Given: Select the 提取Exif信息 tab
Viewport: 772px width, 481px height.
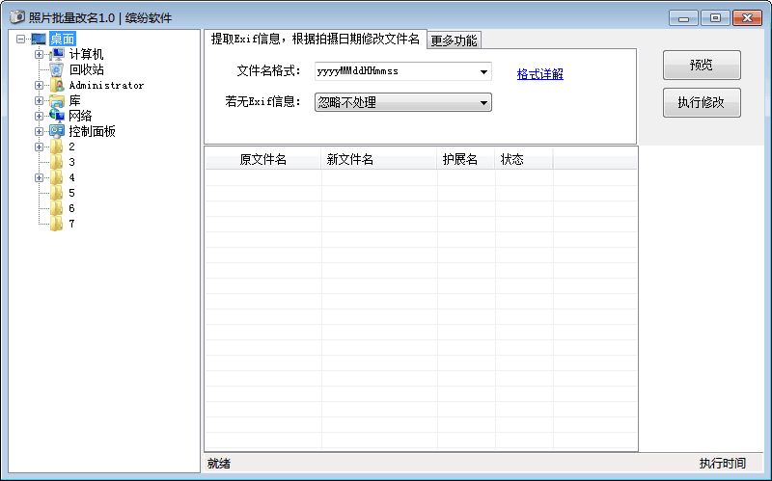Looking at the screenshot, I should point(315,39).
